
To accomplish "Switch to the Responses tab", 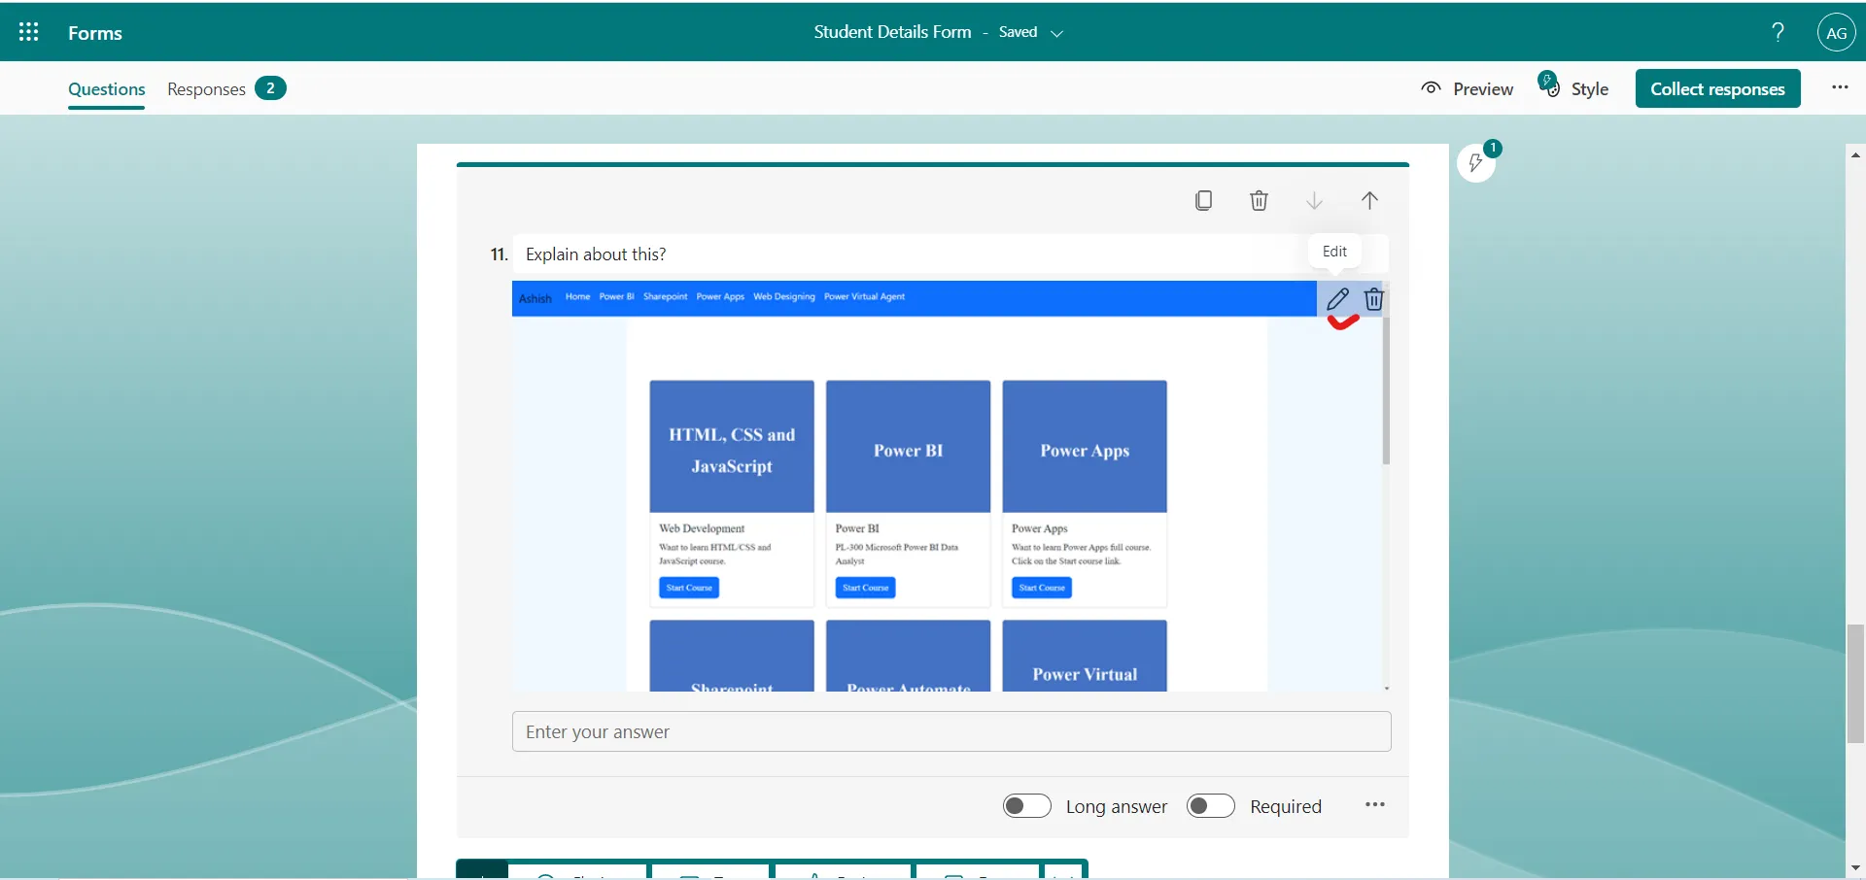I will pyautogui.click(x=205, y=88).
